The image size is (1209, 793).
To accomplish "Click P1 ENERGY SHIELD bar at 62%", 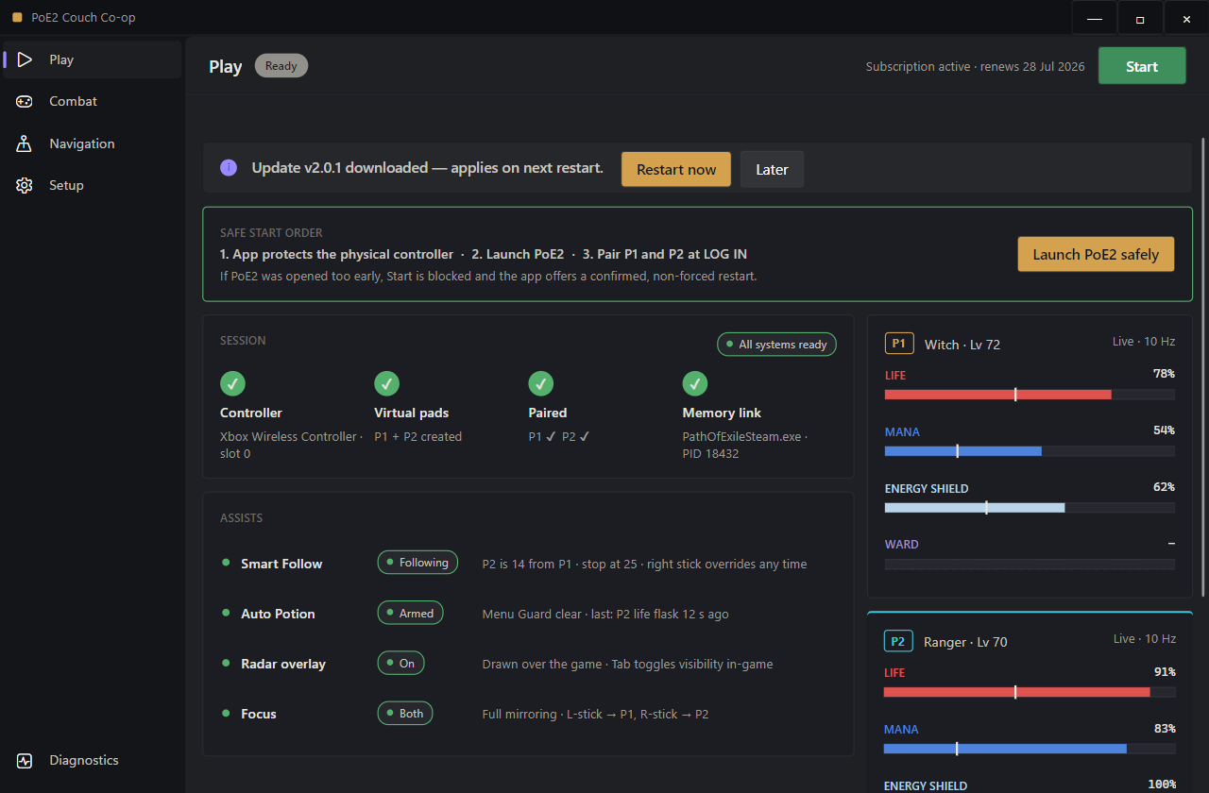I will pos(1030,507).
